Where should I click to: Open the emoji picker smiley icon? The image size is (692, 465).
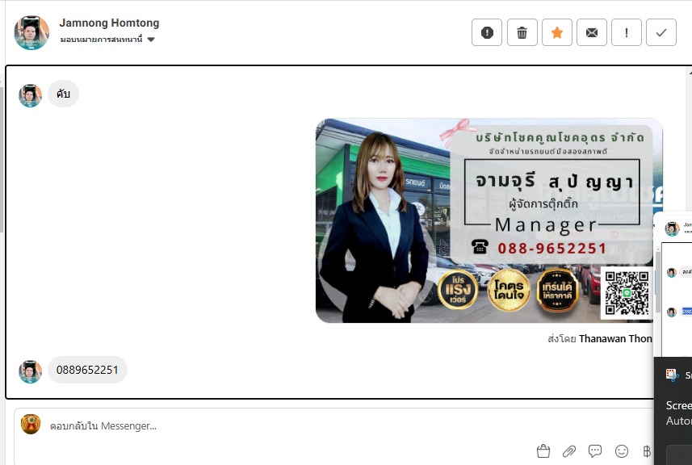[622, 451]
